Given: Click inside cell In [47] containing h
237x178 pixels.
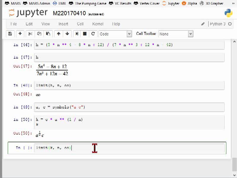Looking at the screenshot, I should click(x=129, y=57).
